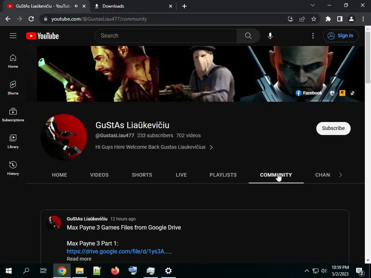Screen dimensions: 371x278
Task: Click the search magnifier button
Action: tap(248, 36)
